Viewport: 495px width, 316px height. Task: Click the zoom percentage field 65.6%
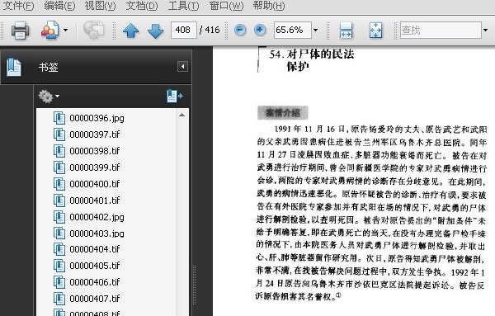point(293,30)
